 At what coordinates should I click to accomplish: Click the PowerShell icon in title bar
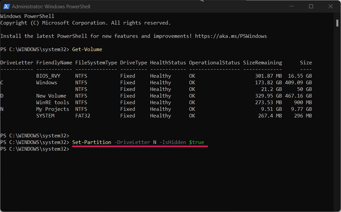point(6,7)
